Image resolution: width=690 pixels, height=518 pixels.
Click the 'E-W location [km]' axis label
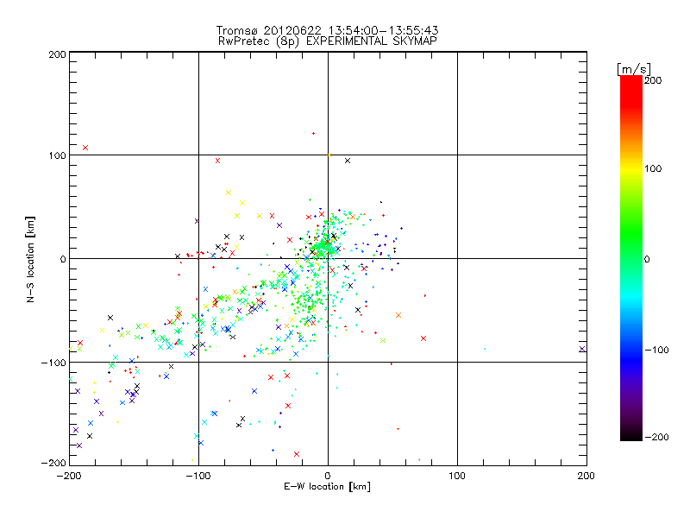click(x=327, y=487)
